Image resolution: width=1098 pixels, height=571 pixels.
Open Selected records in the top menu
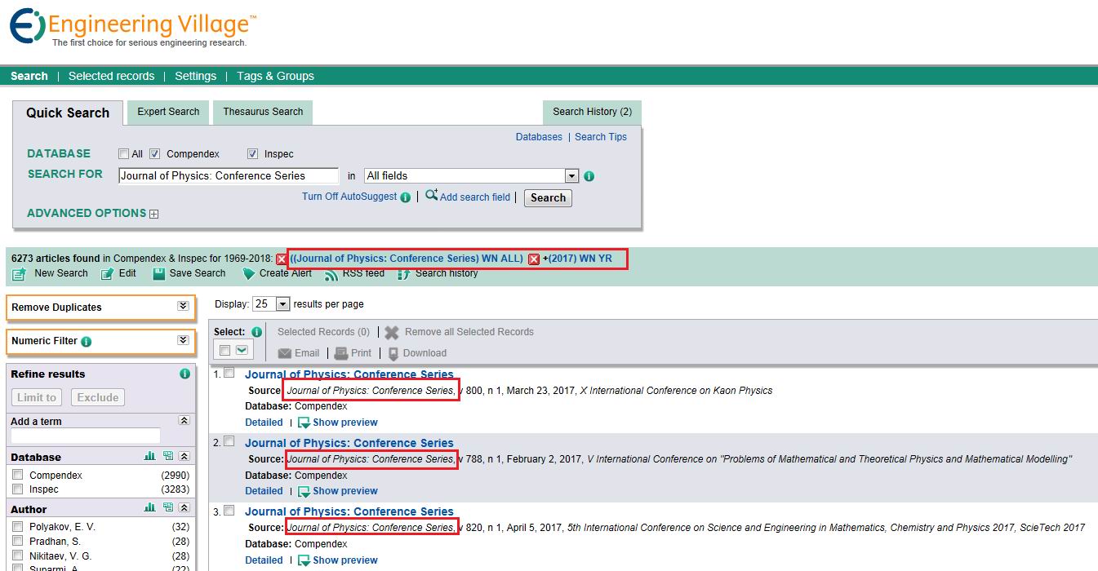pos(111,76)
